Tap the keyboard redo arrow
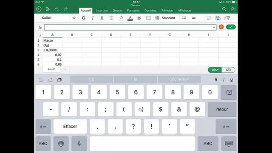 (50, 80)
